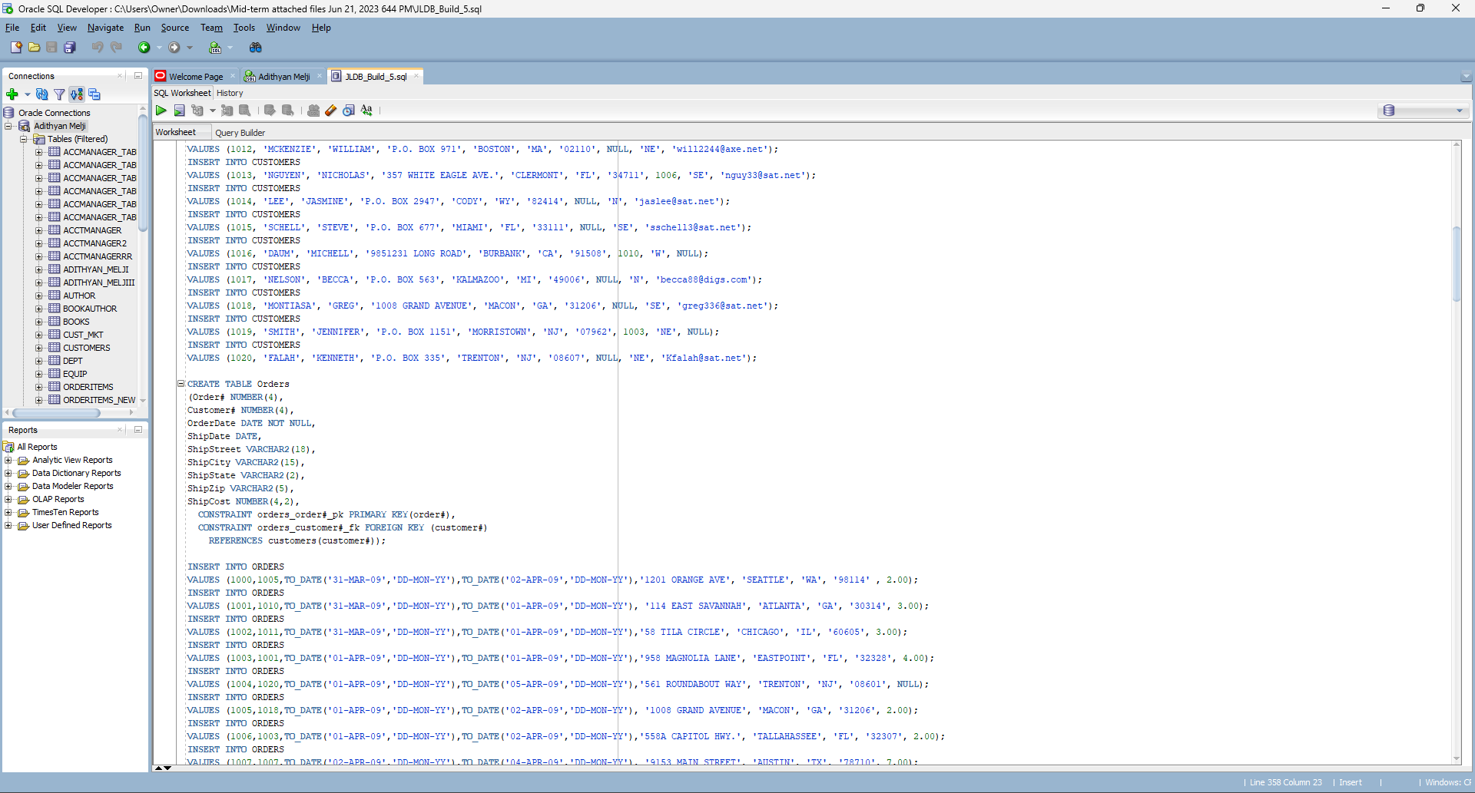Open the Query Builder tab

[240, 132]
